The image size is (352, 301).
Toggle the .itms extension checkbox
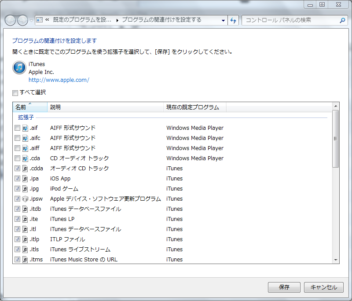tap(17, 259)
